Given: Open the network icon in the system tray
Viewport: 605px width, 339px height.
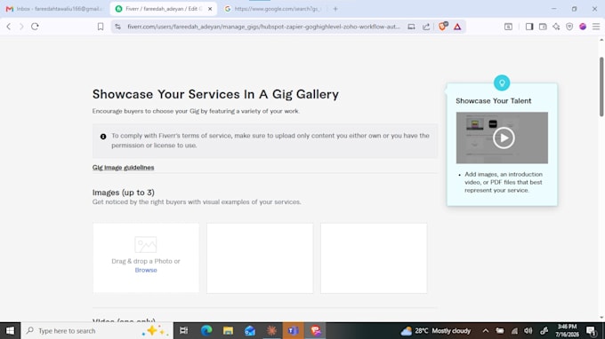Looking at the screenshot, I should [x=514, y=330].
